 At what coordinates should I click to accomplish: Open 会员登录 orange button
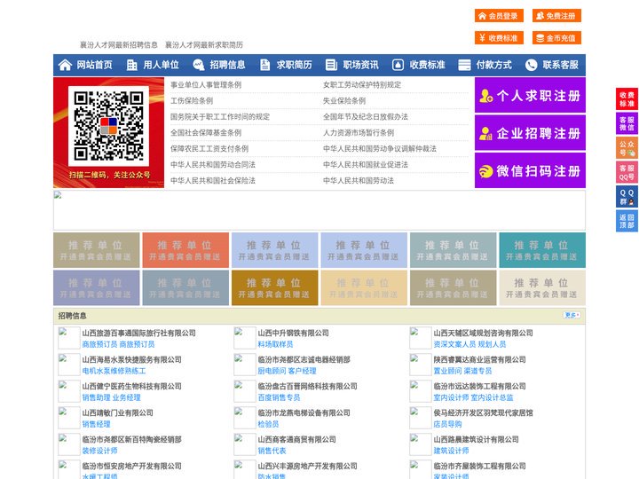click(499, 16)
